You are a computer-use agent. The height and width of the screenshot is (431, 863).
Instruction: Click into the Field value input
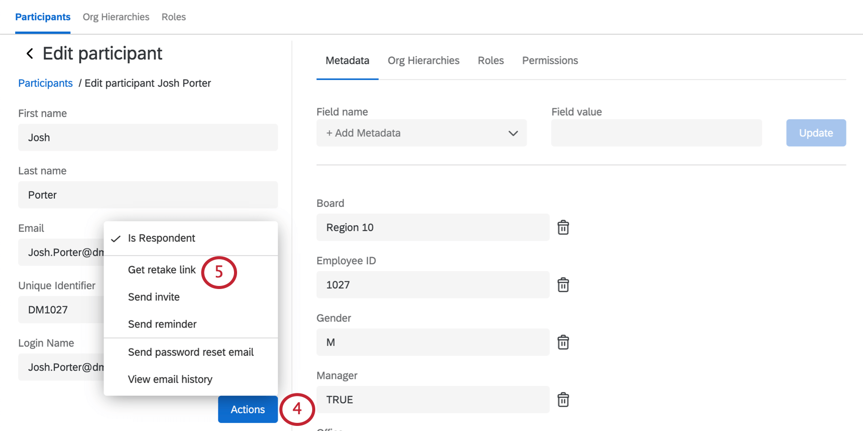[x=656, y=133]
